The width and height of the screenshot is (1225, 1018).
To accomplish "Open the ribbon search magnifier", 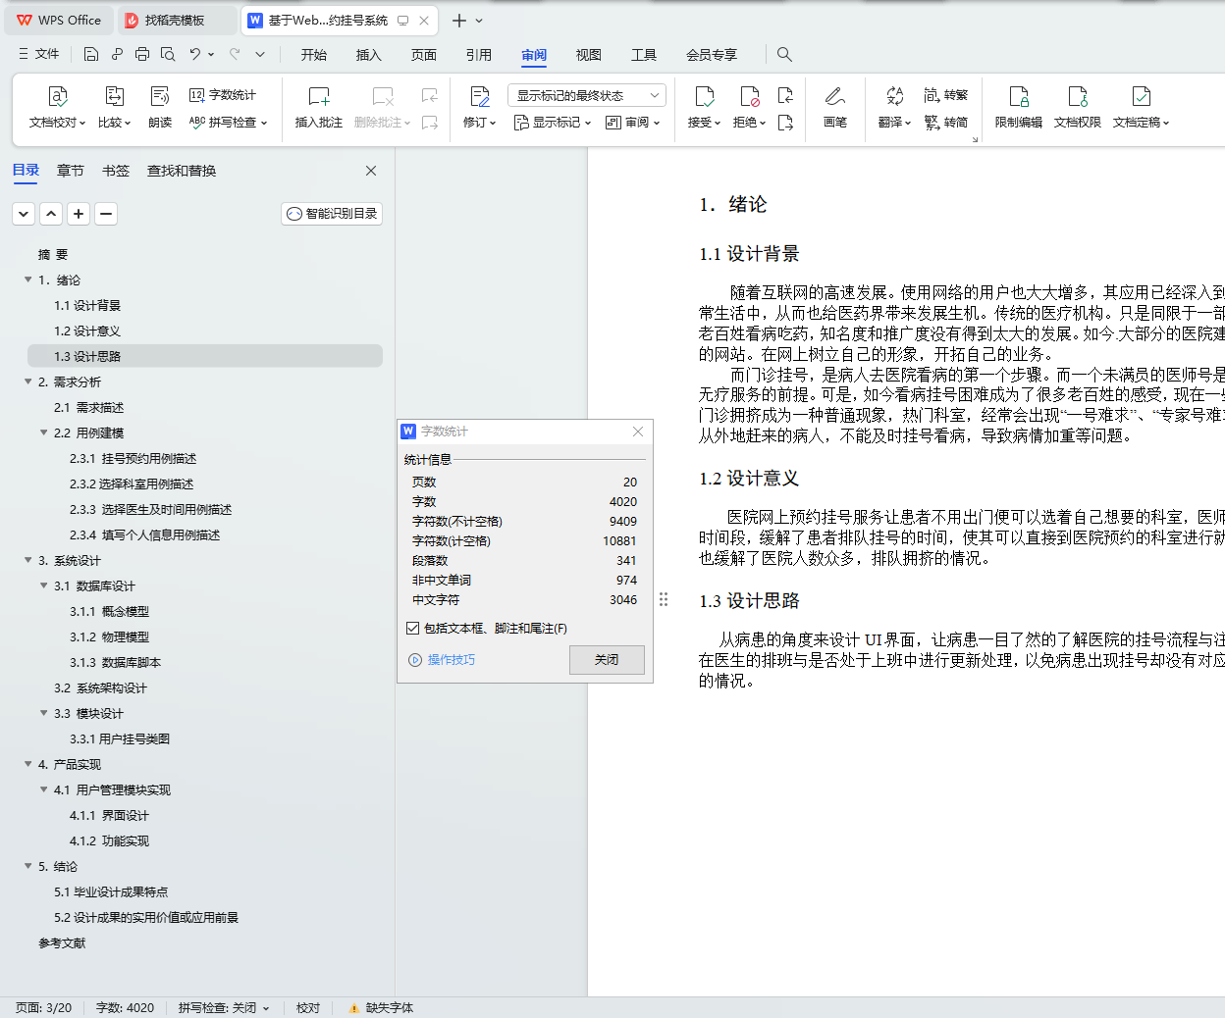I will 784,54.
